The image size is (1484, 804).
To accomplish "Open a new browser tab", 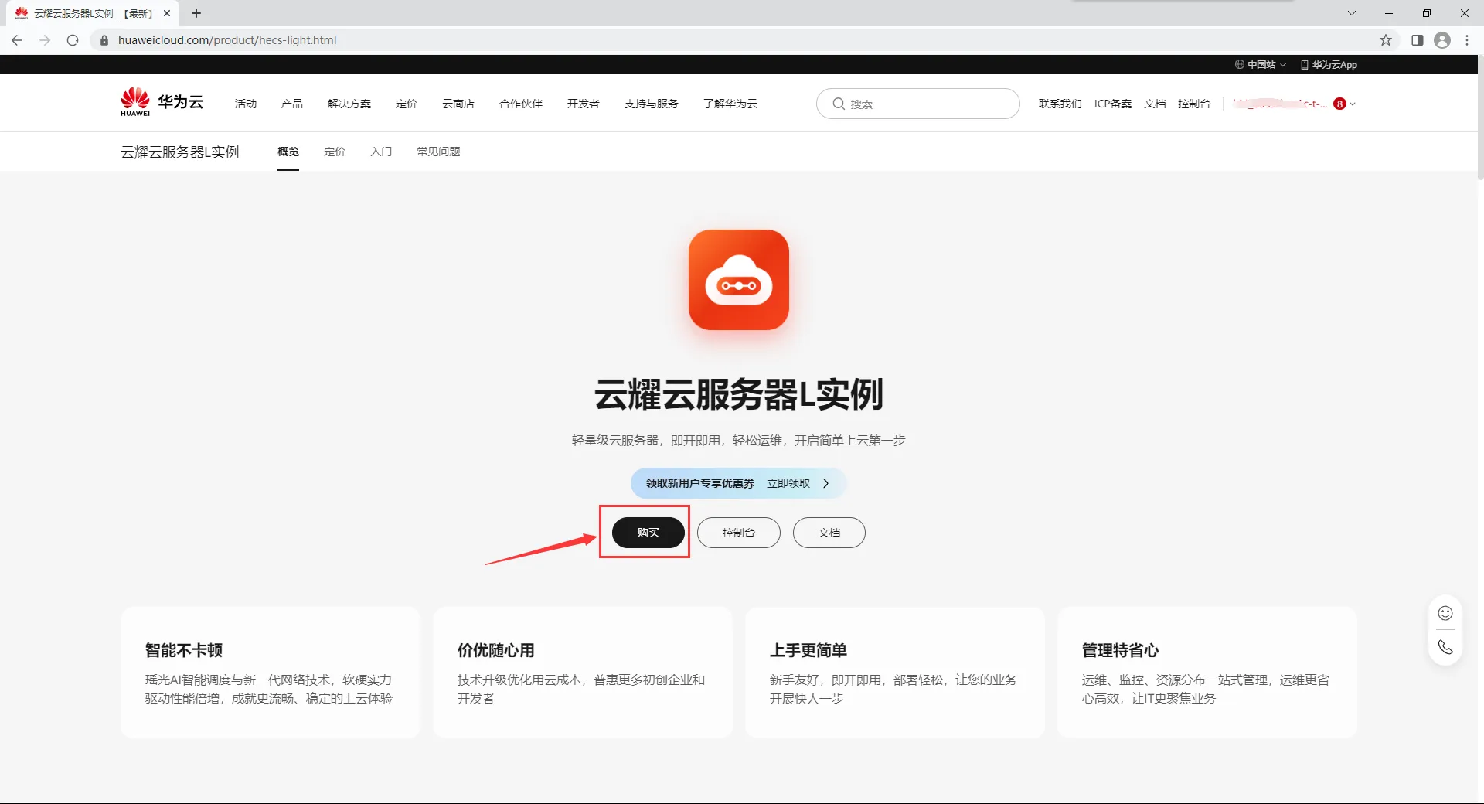I will pyautogui.click(x=196, y=13).
